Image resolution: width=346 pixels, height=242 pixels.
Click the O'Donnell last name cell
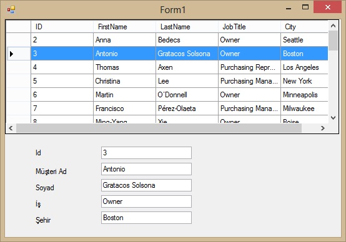click(187, 95)
